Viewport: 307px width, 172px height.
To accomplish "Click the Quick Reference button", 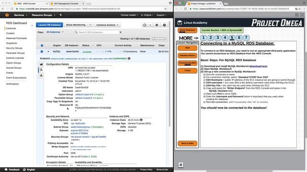I will (x=188, y=30).
